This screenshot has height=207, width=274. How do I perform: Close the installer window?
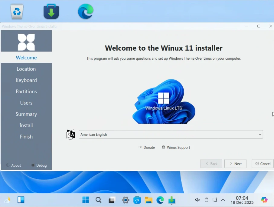pos(271,26)
